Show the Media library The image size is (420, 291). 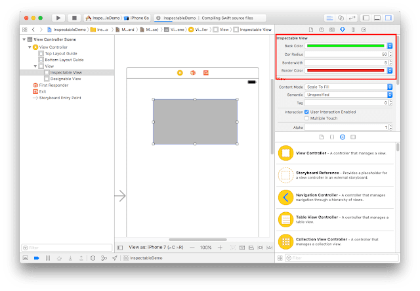pyautogui.click(x=353, y=137)
